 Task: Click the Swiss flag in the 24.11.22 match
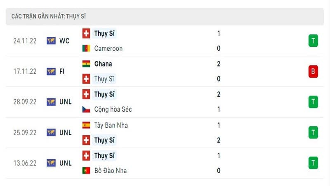(x=86, y=33)
